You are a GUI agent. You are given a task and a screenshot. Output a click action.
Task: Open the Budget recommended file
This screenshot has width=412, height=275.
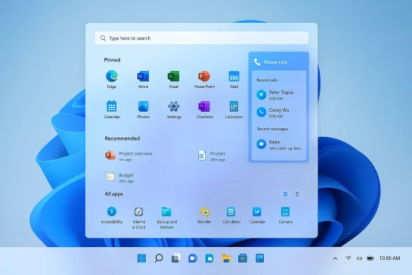(x=120, y=178)
